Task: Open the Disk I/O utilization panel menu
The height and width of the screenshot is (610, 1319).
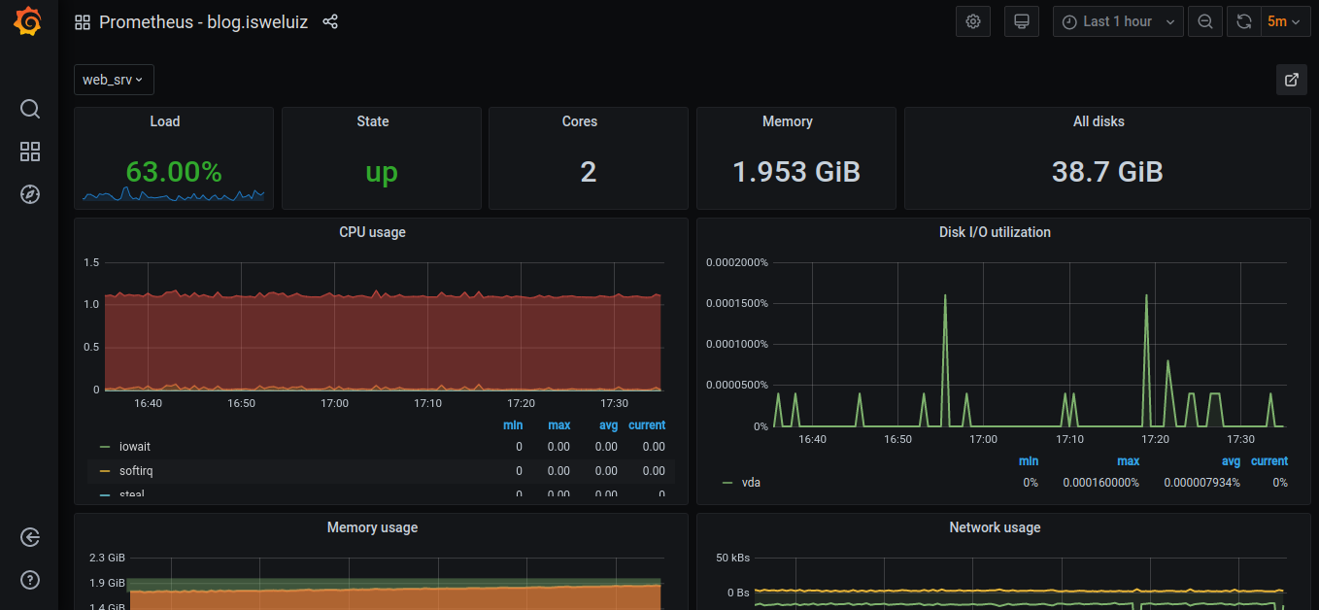Action: pyautogui.click(x=995, y=232)
